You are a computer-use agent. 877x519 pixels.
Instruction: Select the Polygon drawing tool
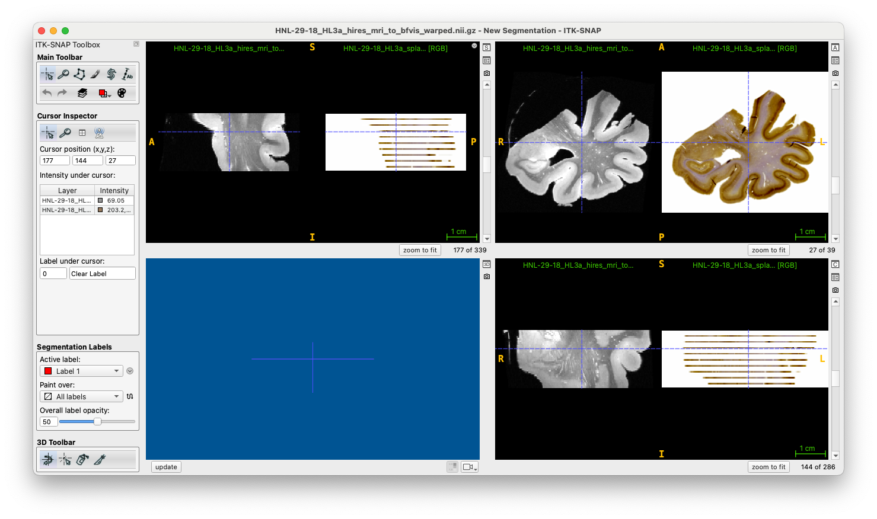point(79,74)
